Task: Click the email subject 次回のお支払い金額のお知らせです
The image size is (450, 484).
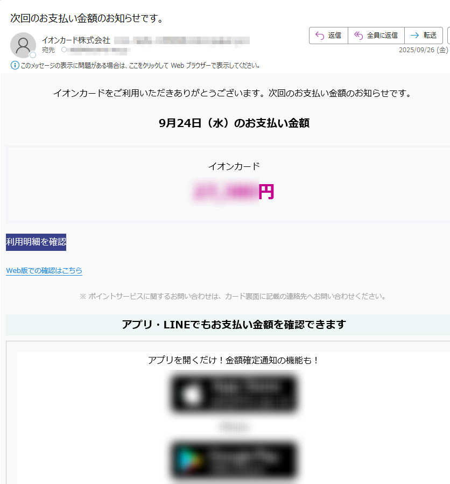Action: pos(87,18)
